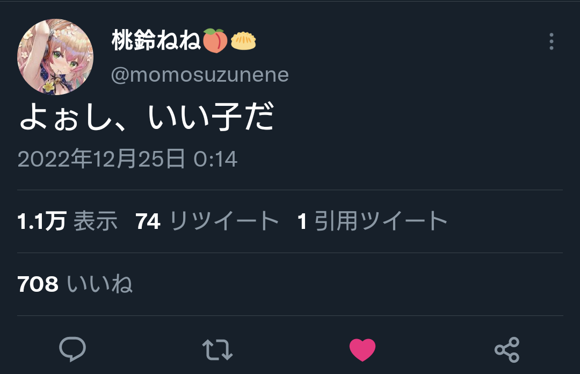Click the いいね likes label

point(99,284)
